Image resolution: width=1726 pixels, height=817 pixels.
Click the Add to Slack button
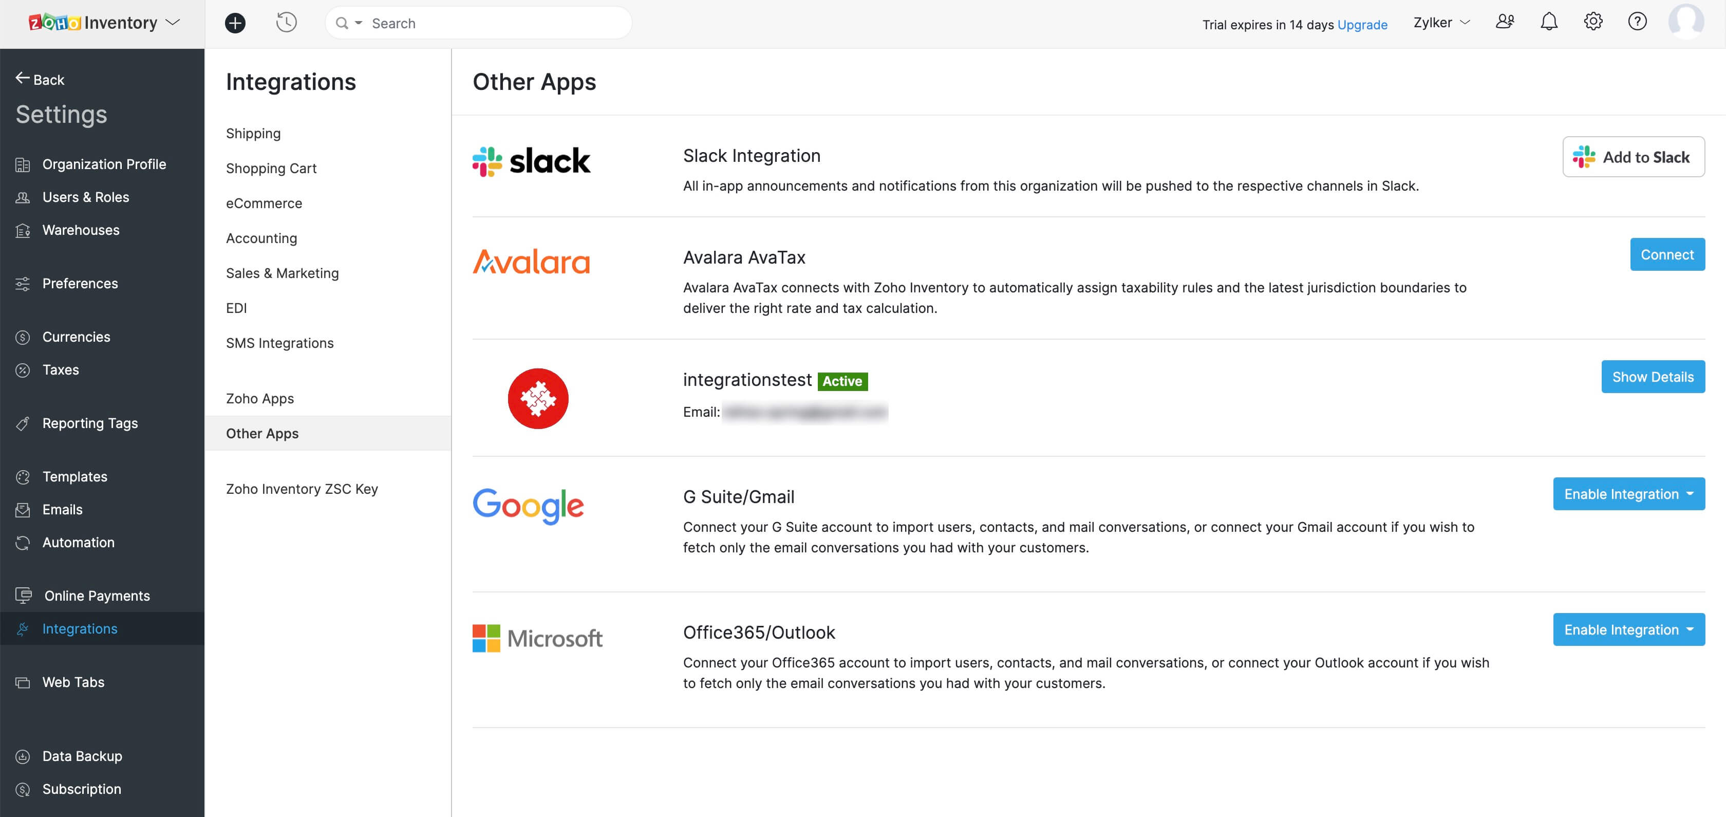[1633, 158]
